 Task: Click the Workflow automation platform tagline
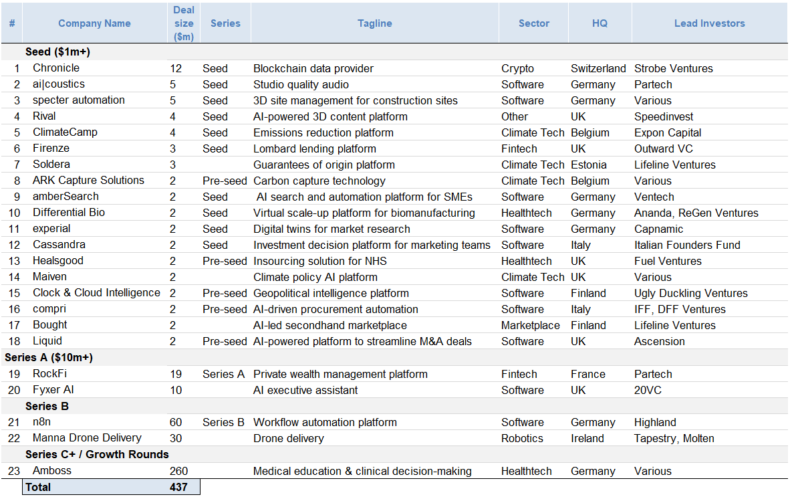(325, 422)
